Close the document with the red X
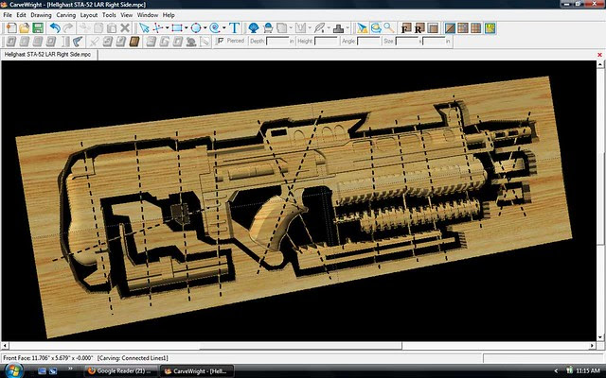The image size is (606, 378). point(599,55)
